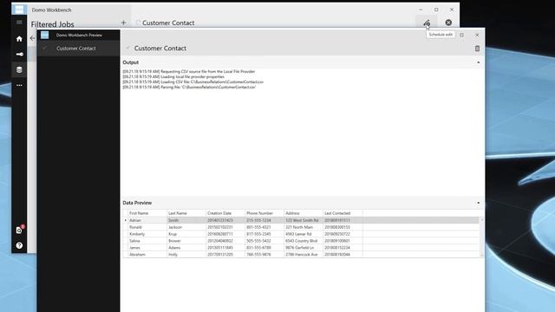Select the Brower last name cell
The image size is (555, 312).
tap(186, 241)
